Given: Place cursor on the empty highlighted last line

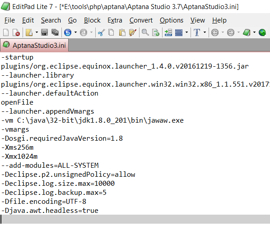Looking at the screenshot, I should pyautogui.click(x=135, y=219).
